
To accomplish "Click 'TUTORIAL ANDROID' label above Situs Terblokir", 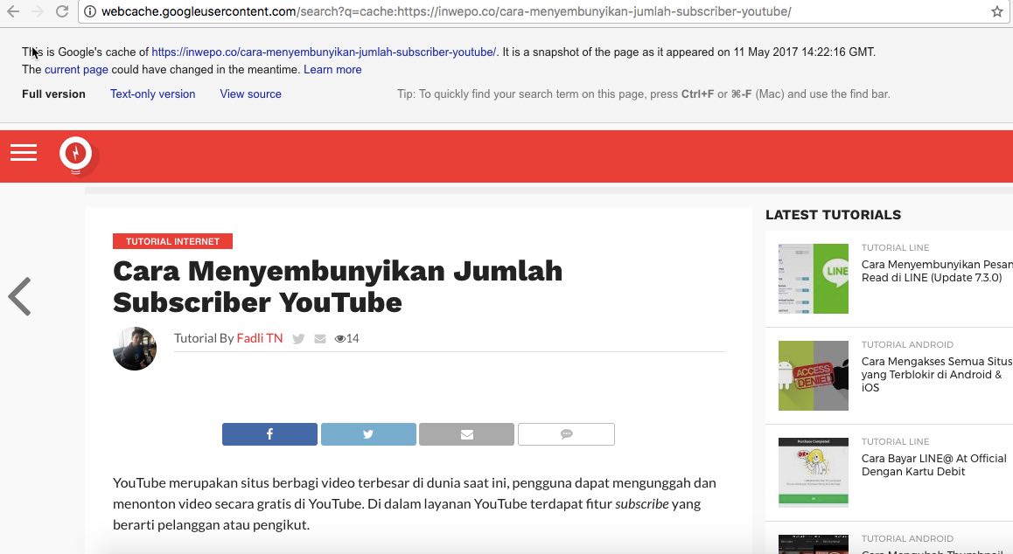I will coord(907,345).
